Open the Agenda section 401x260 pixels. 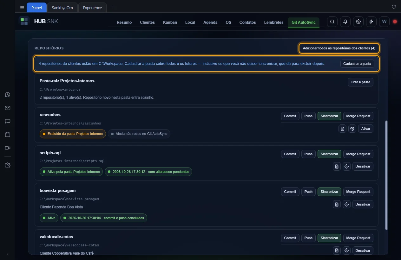(210, 22)
